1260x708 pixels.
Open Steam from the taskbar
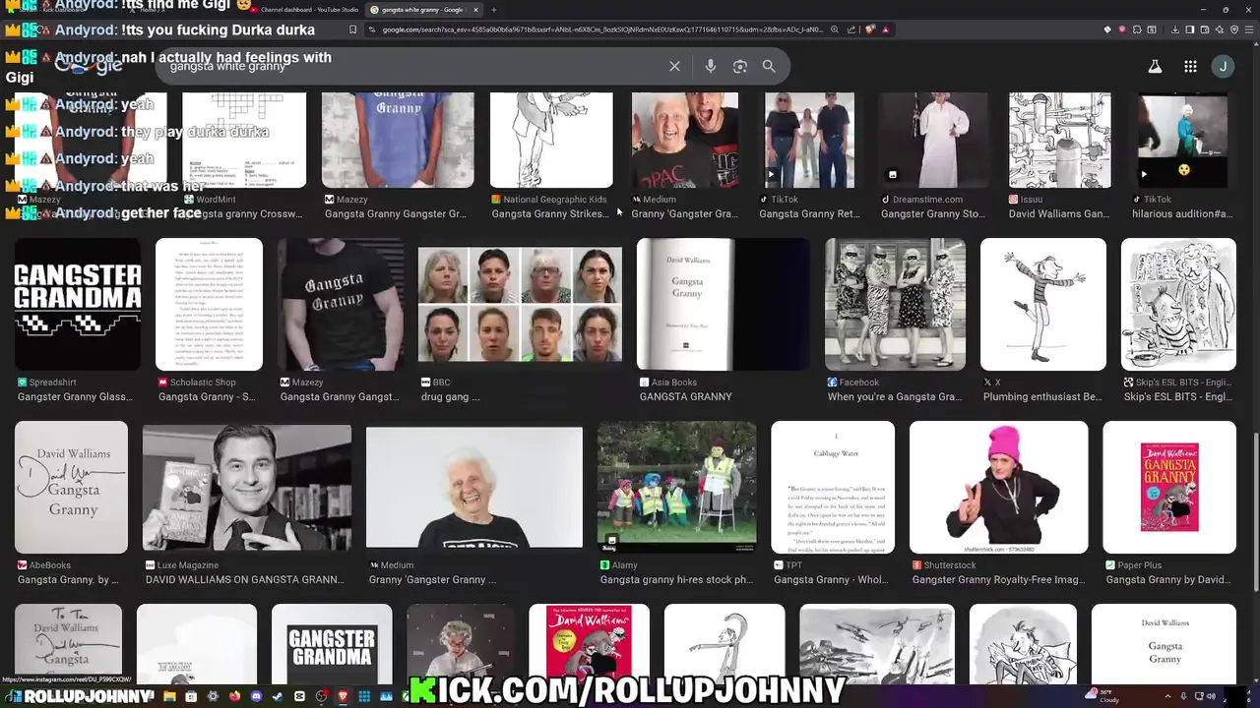(x=278, y=696)
